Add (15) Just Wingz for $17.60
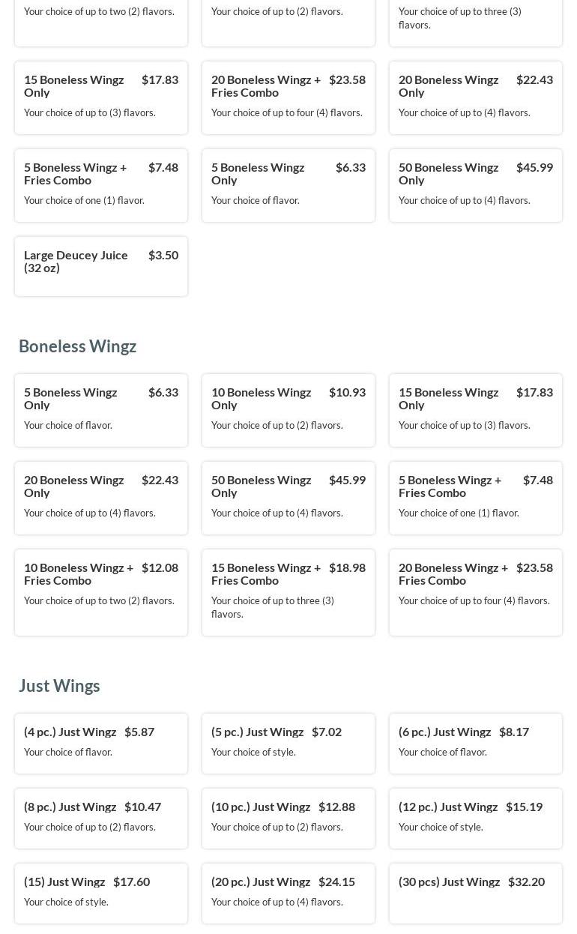The image size is (577, 934). click(x=101, y=894)
